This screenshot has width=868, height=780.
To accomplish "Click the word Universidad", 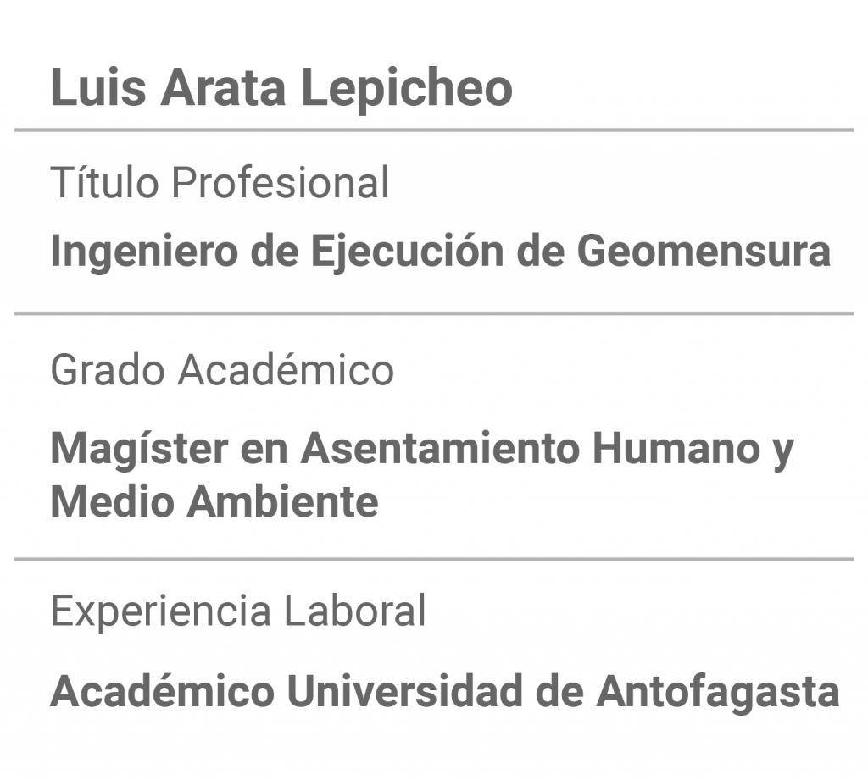I will coord(405,691).
